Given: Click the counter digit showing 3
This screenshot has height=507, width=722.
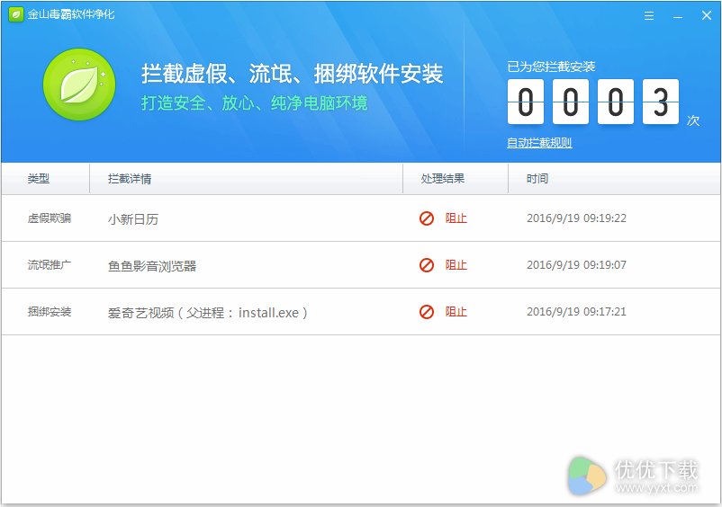Looking at the screenshot, I should (x=660, y=102).
